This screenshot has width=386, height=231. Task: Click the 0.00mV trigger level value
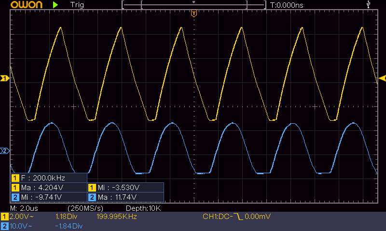coord(258,217)
